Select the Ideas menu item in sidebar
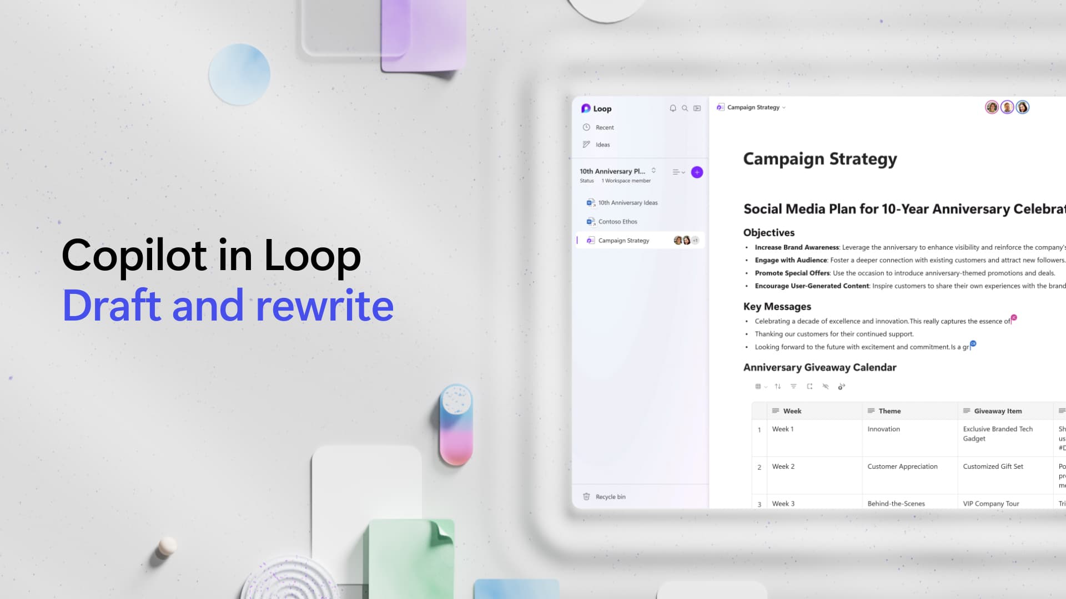This screenshot has height=599, width=1066. click(602, 144)
